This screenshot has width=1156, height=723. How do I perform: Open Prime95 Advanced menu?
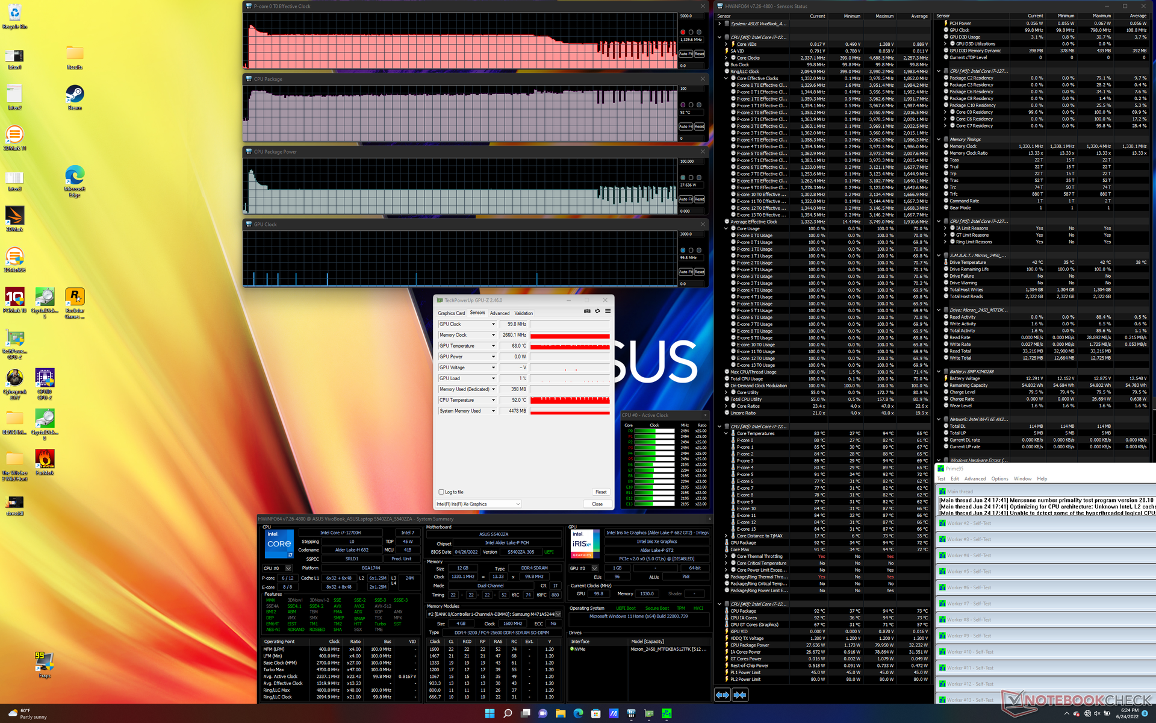click(x=975, y=479)
